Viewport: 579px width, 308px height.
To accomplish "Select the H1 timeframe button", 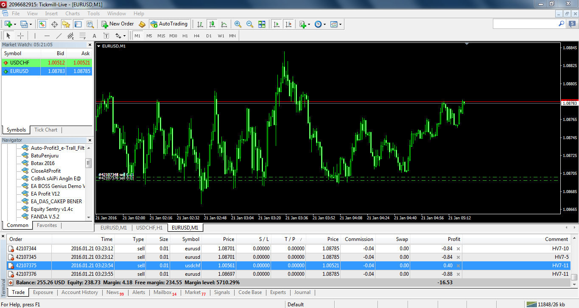I will [x=185, y=36].
